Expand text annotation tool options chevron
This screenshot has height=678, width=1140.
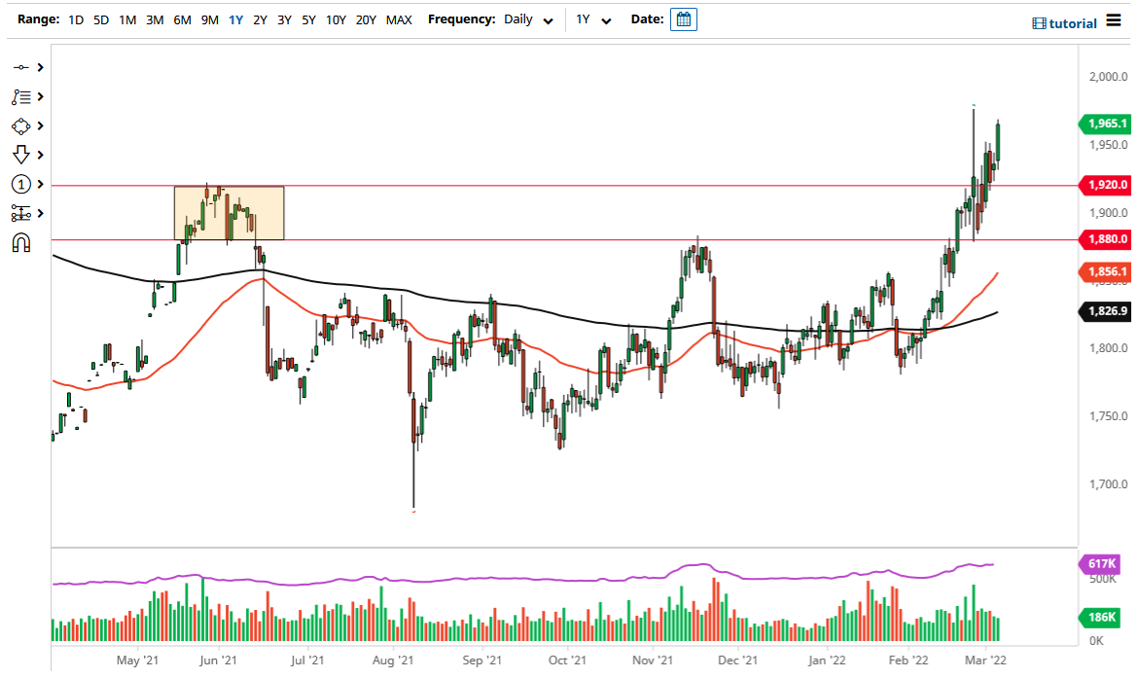point(41,96)
